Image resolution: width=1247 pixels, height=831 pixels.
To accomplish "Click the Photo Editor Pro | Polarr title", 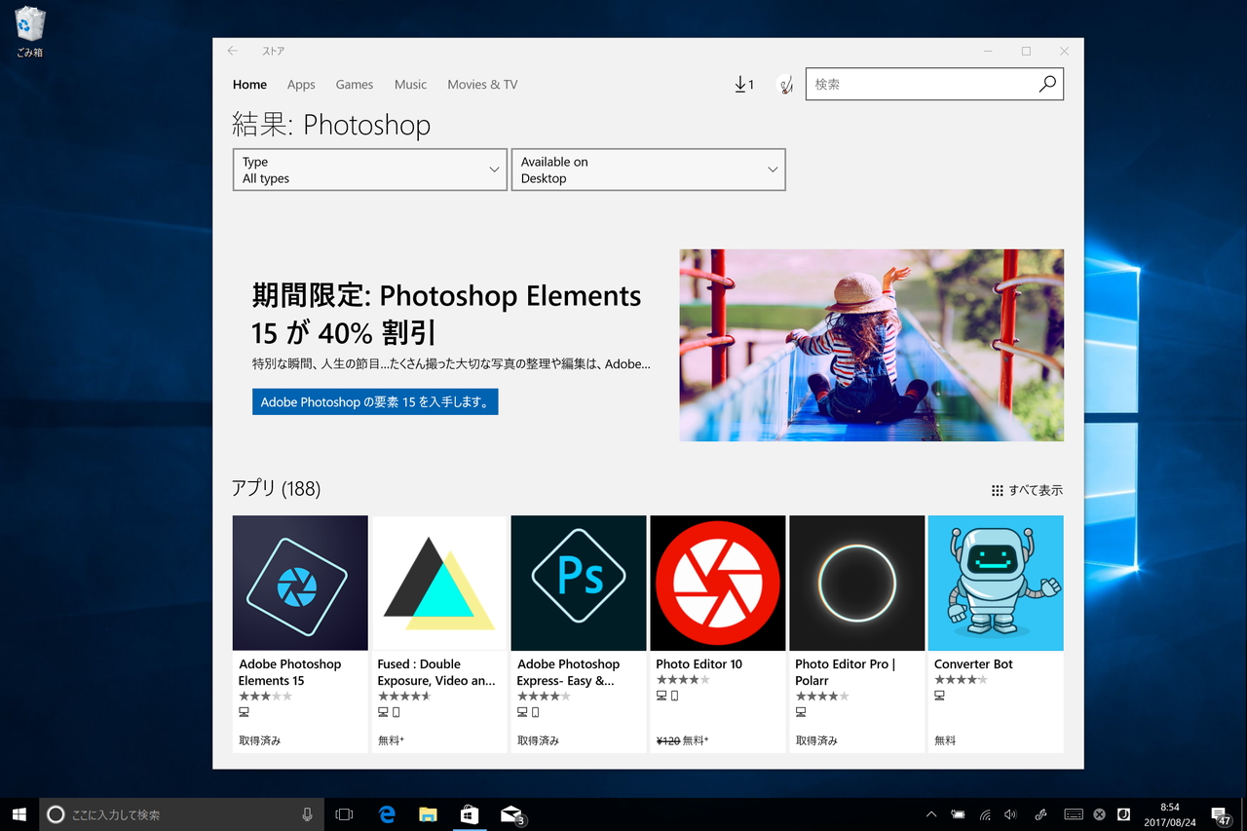I will [846, 672].
